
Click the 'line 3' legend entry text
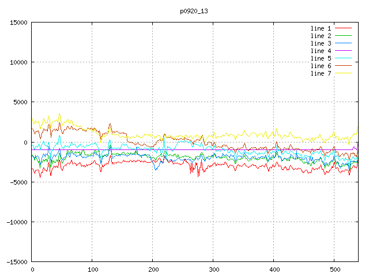(321, 43)
